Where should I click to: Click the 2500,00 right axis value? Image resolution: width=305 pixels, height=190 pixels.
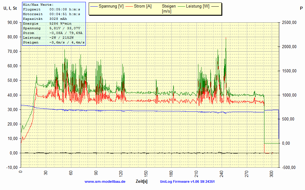click(289, 22)
